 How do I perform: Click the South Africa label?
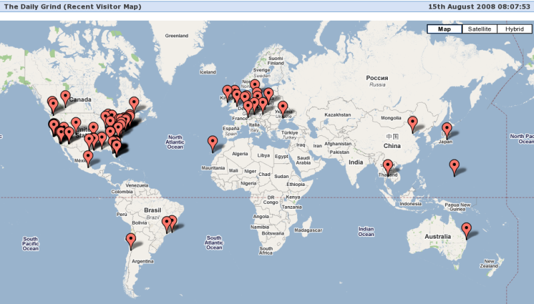pos(266,251)
